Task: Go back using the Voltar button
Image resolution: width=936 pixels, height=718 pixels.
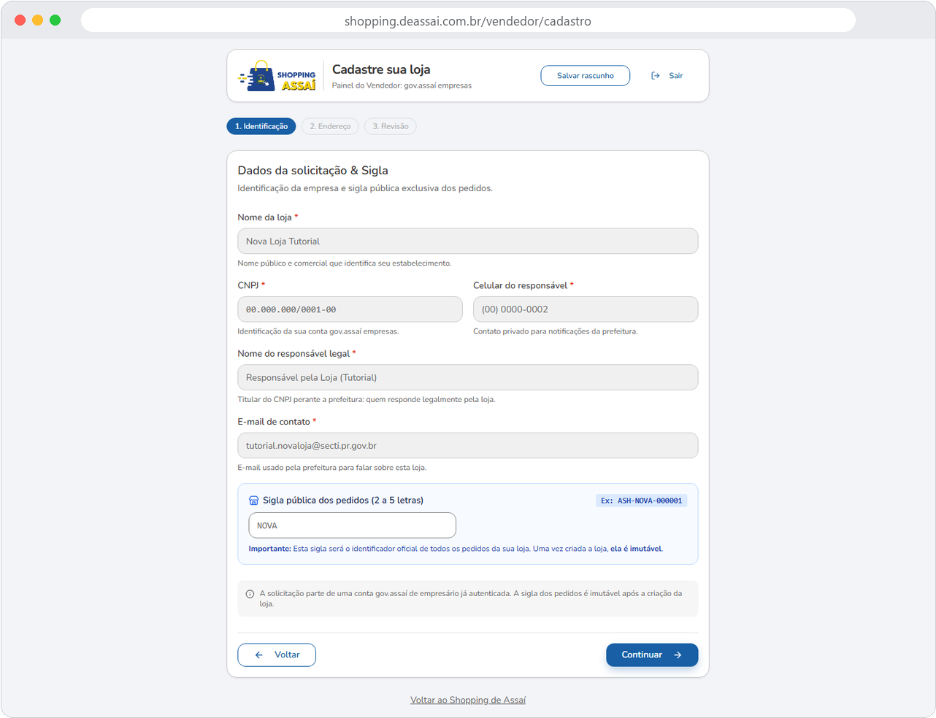Action: [277, 655]
